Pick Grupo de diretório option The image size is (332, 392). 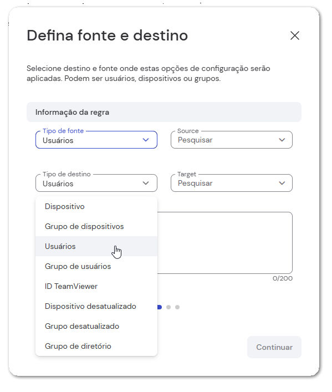pos(96,346)
